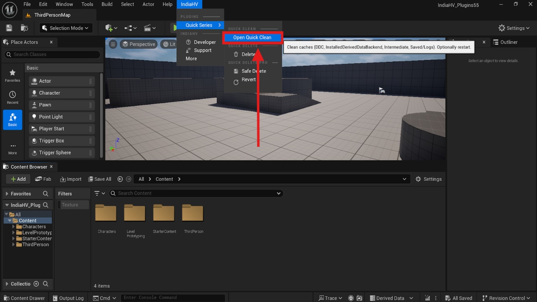537x302 pixels.
Task: Open the Lit view mode button
Action: tap(169, 44)
